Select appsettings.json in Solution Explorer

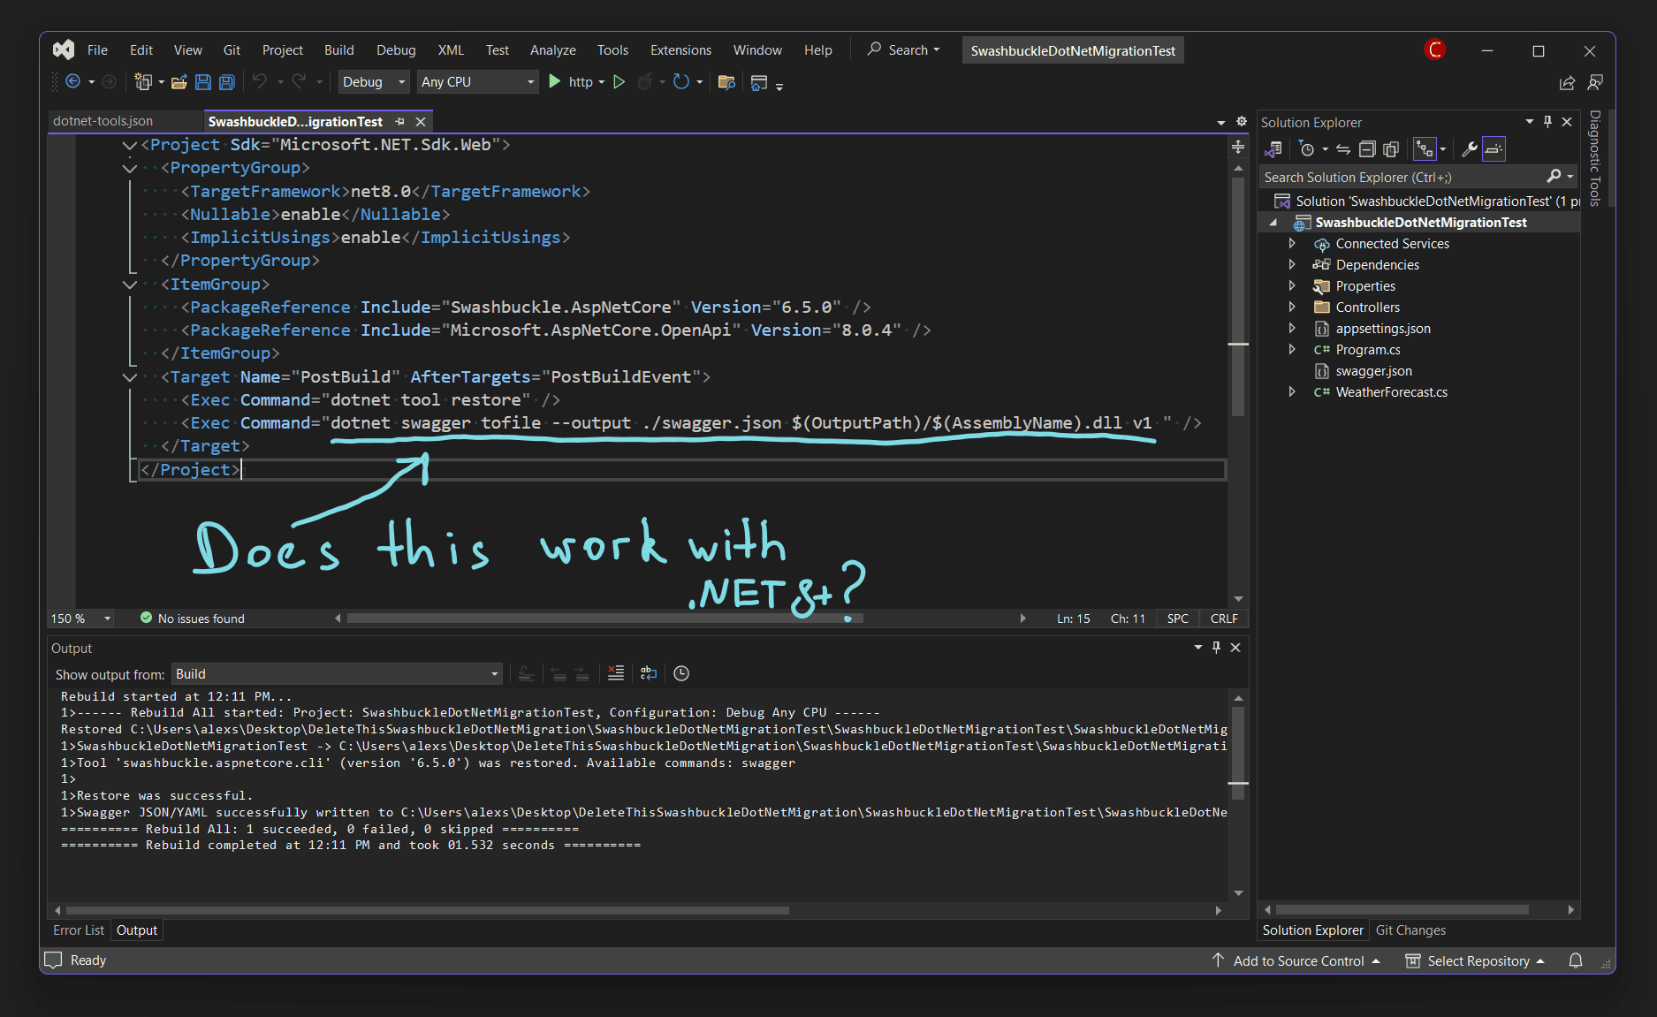[1382, 329]
